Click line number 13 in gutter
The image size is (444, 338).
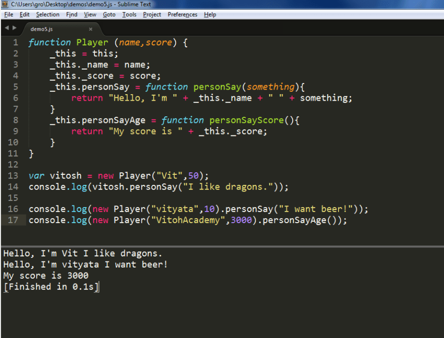[x=13, y=176]
